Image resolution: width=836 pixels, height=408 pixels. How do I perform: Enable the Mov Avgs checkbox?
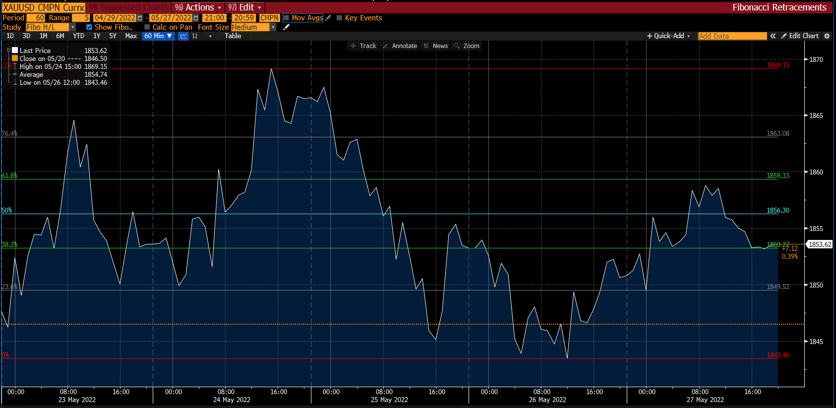click(286, 18)
